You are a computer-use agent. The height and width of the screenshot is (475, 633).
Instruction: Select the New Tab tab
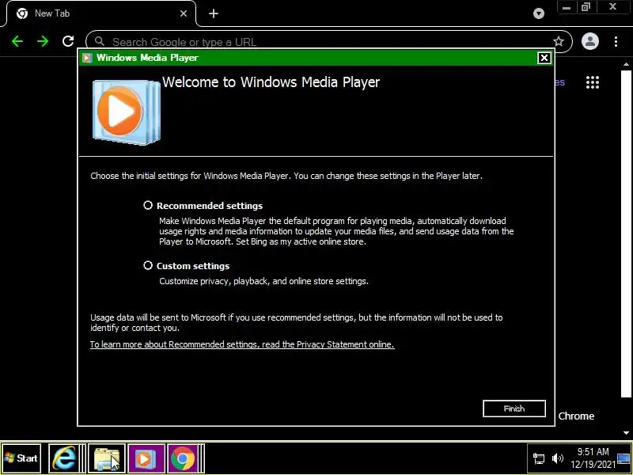click(101, 13)
